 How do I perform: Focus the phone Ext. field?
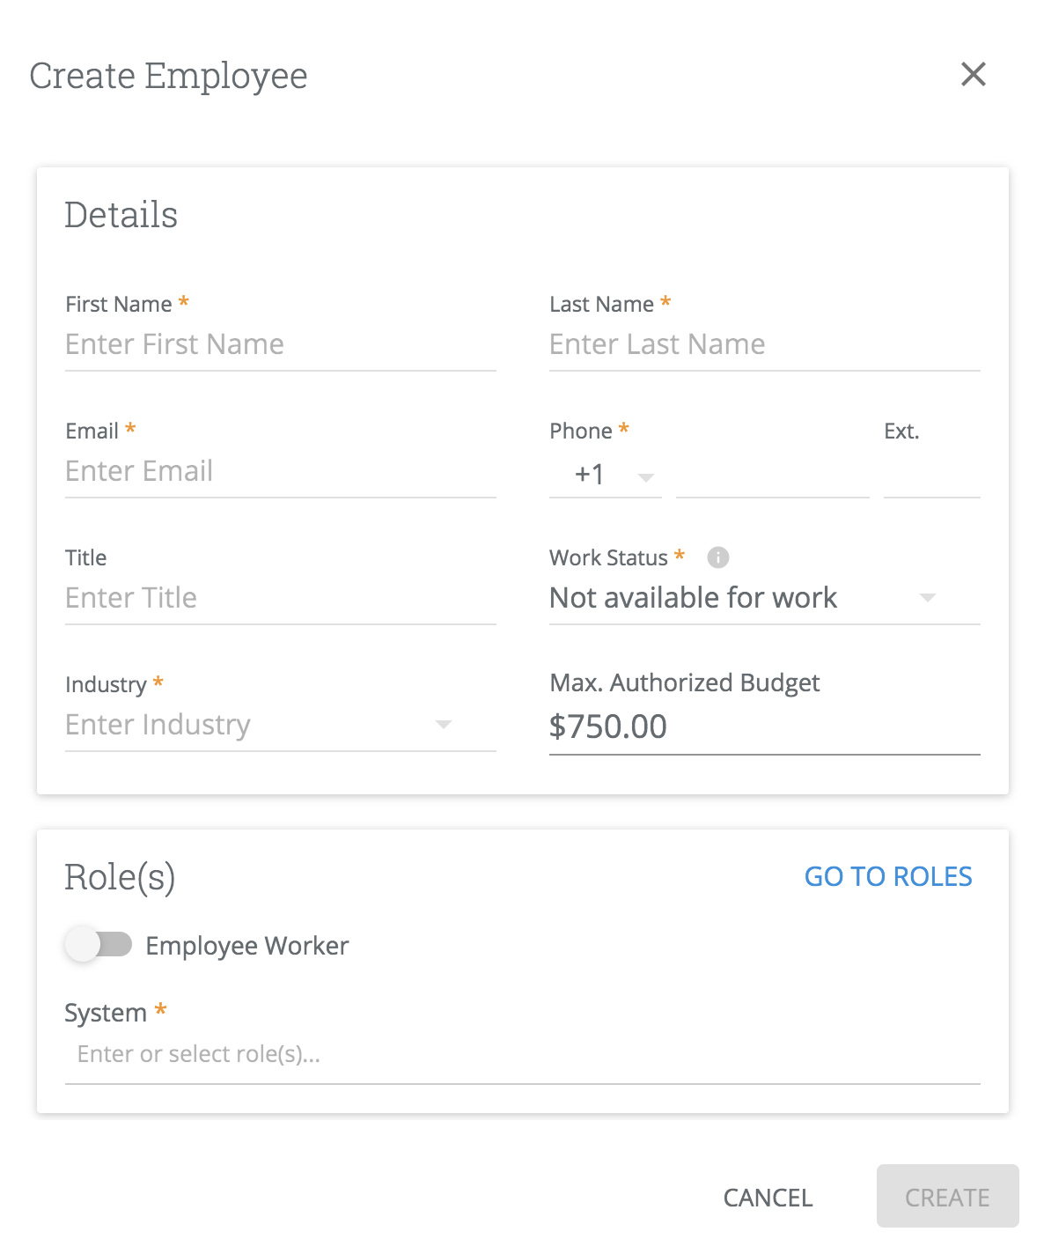click(931, 476)
